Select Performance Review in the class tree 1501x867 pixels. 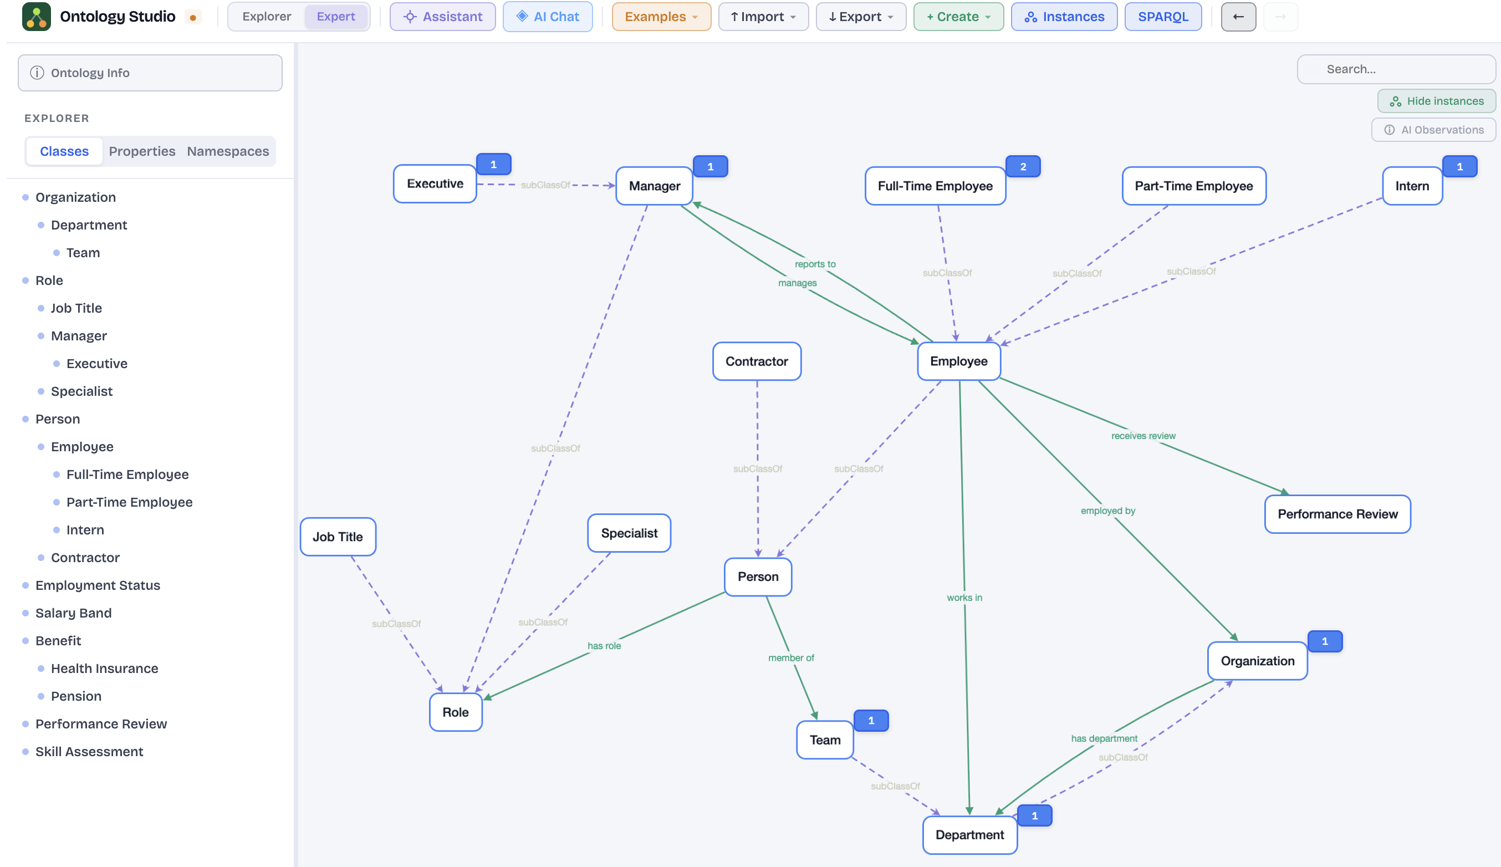(x=101, y=724)
